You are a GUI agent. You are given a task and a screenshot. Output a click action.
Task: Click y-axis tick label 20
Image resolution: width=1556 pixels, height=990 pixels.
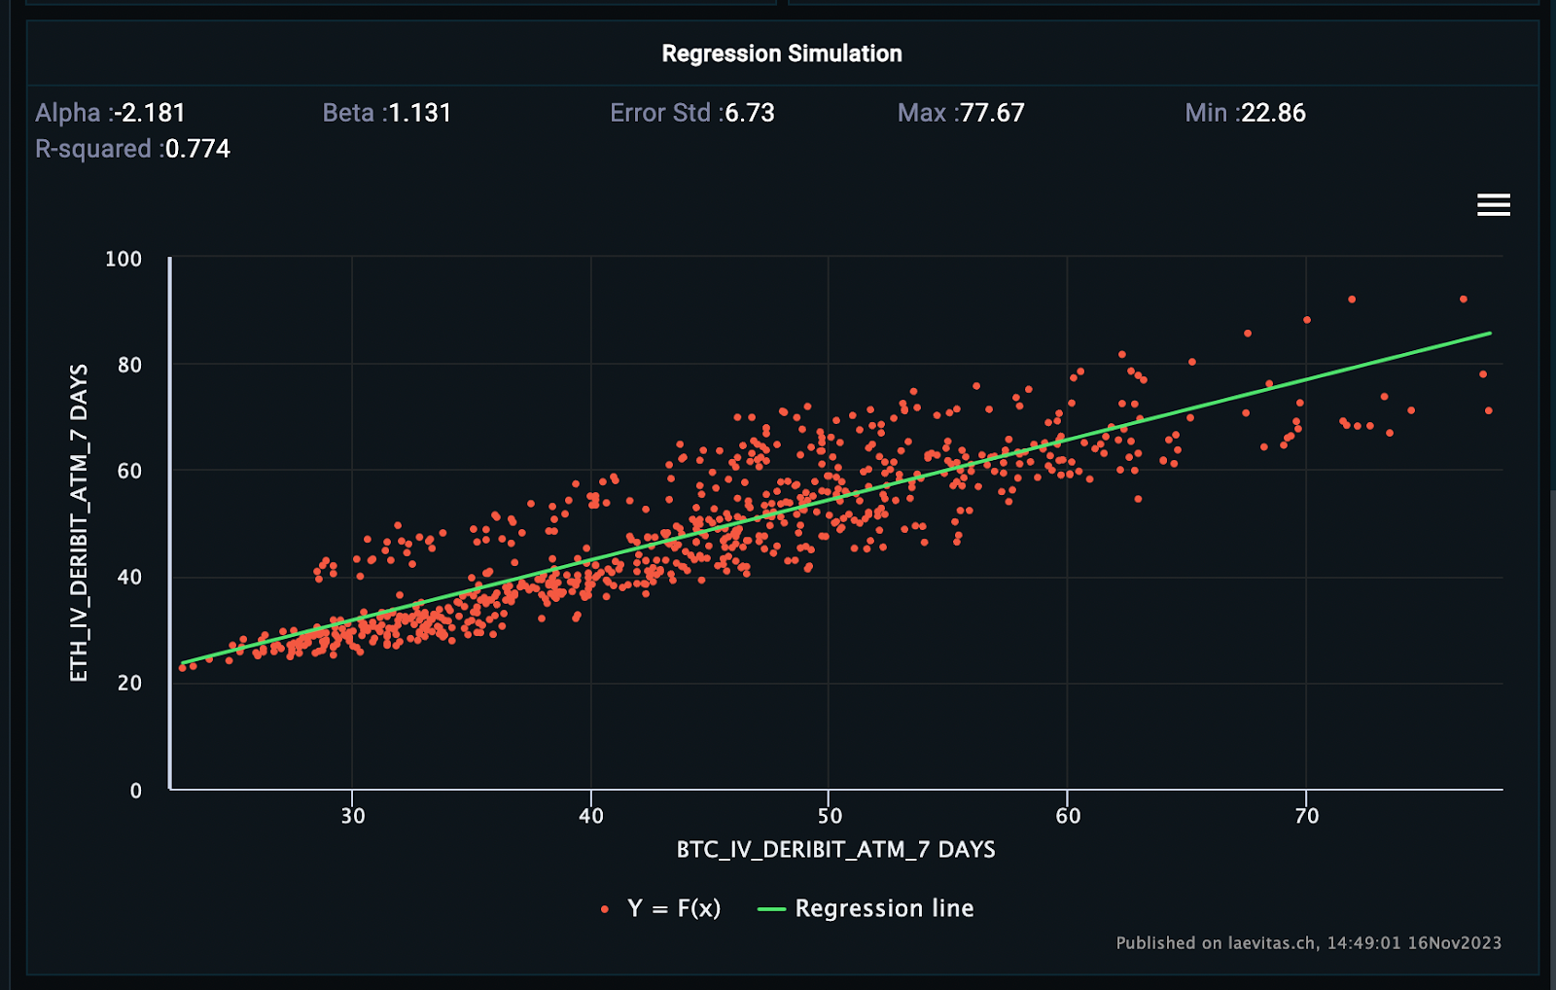coord(129,683)
